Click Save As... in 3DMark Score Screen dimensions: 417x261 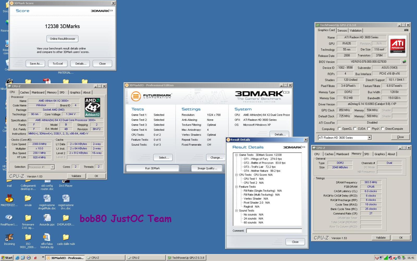coord(36,63)
